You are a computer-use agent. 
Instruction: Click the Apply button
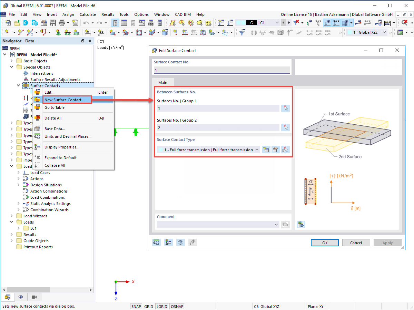click(387, 243)
